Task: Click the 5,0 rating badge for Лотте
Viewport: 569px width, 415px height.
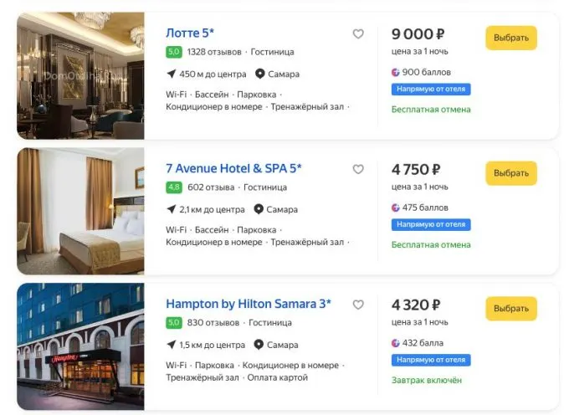Action: (174, 52)
